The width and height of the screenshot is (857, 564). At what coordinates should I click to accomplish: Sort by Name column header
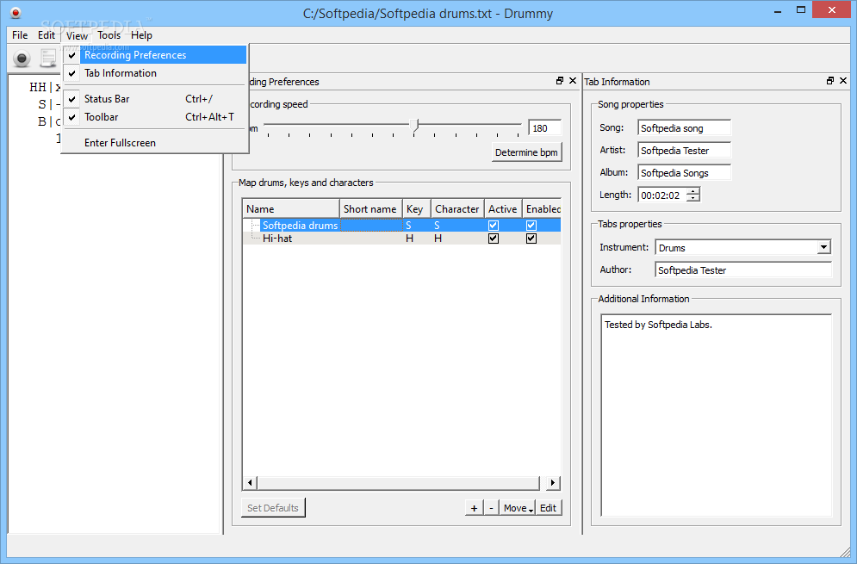291,208
